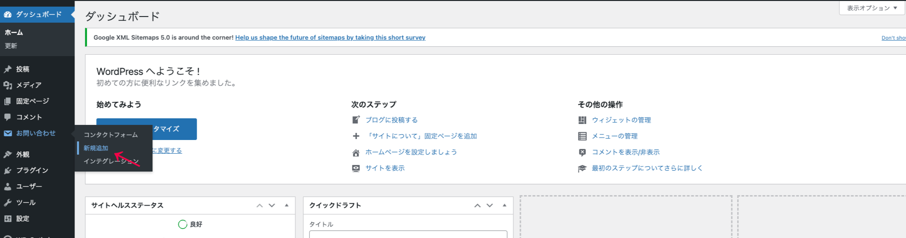Screen dimensions: 906x238
Task: Click the comment toggle icon beside コメントを表示/非表示
Action: [582, 152]
